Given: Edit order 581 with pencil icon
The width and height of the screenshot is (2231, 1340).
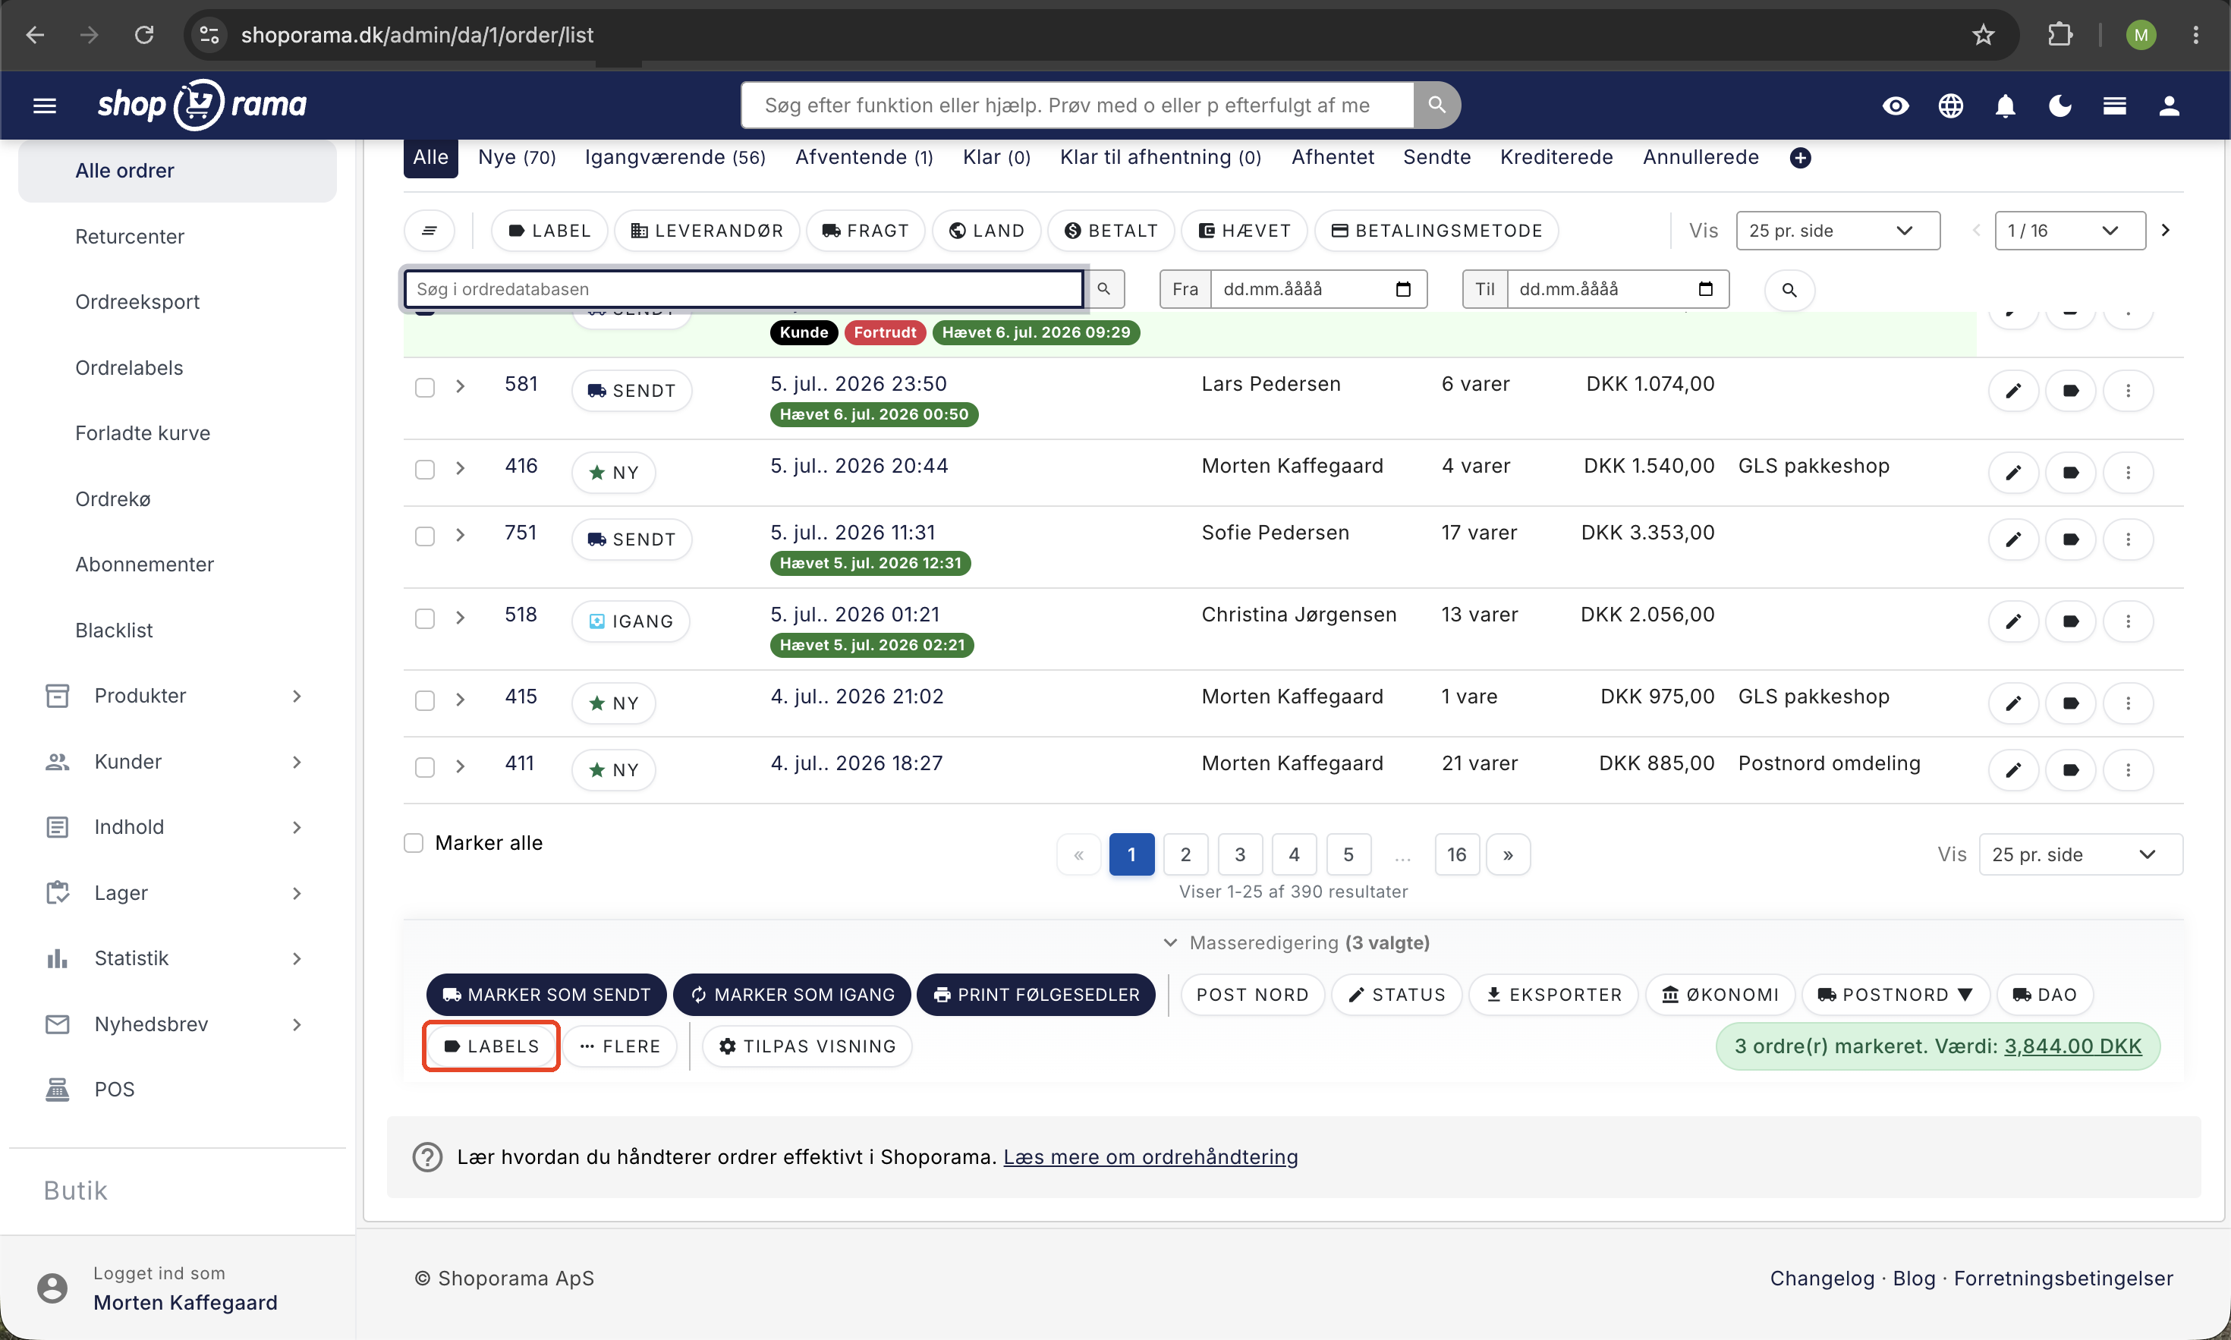Looking at the screenshot, I should point(2012,390).
